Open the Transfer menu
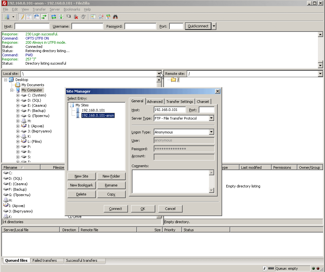 [39, 9]
